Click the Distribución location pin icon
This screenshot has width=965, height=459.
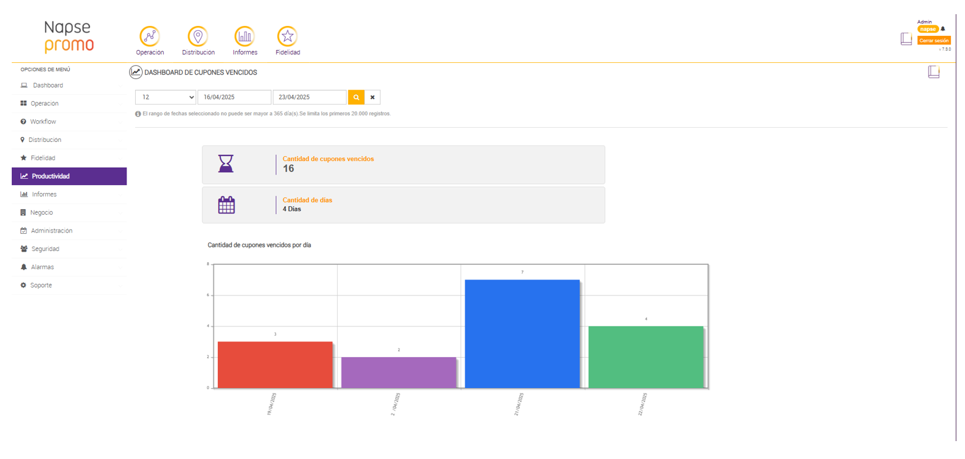pos(198,36)
